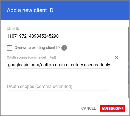Focus the Client ID input field
The width and height of the screenshot is (130, 116).
pos(65,36)
